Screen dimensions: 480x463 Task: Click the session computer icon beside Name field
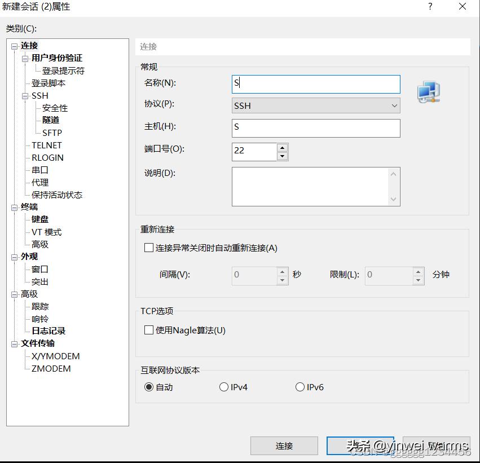click(x=429, y=89)
